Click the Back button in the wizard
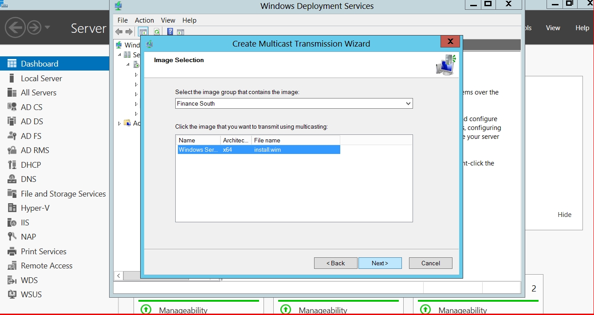The height and width of the screenshot is (315, 594). [335, 263]
